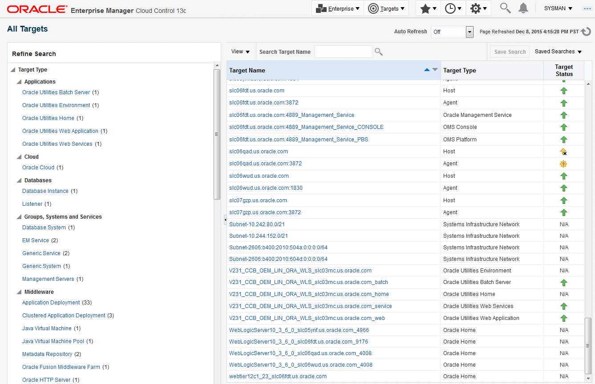The image size is (595, 384).
Task: Click the Oracle Enterprise Manager logo
Action: coord(97,10)
